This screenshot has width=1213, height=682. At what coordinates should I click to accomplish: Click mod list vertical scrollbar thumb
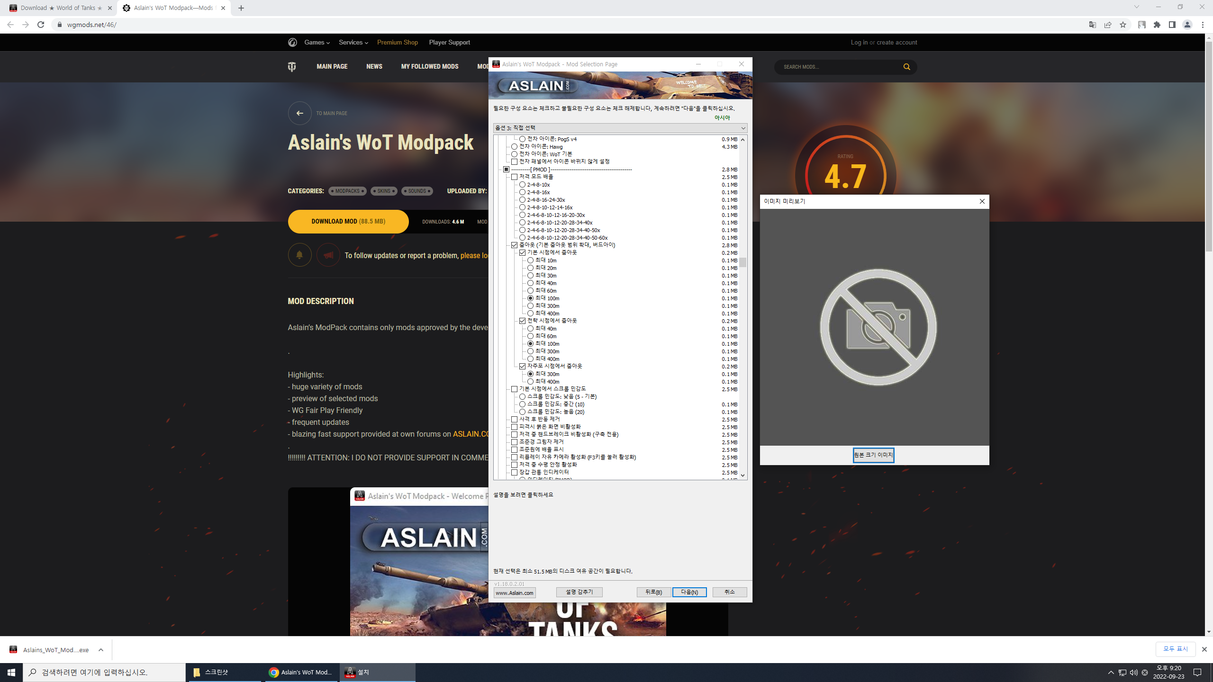click(742, 262)
